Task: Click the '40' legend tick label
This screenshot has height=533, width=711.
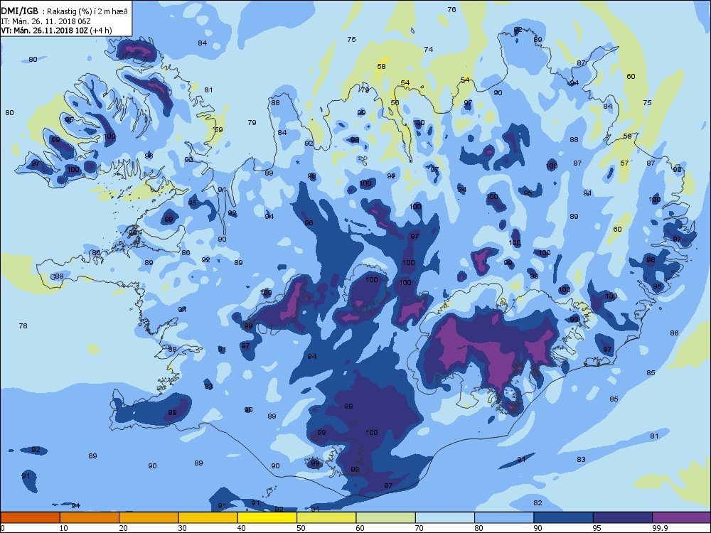Action: (x=241, y=527)
